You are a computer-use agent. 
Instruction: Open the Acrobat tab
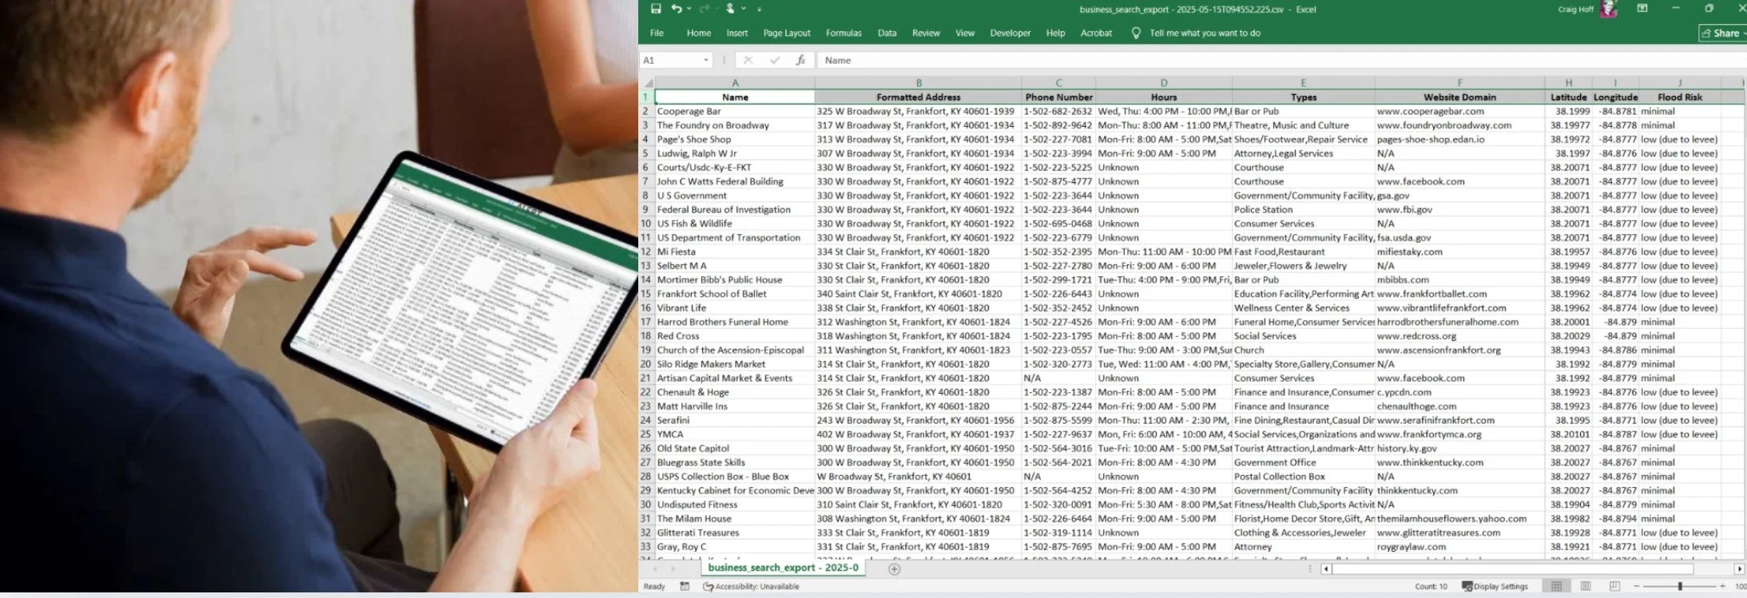(1096, 33)
